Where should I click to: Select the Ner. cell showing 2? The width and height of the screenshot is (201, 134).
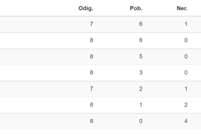pos(186,105)
